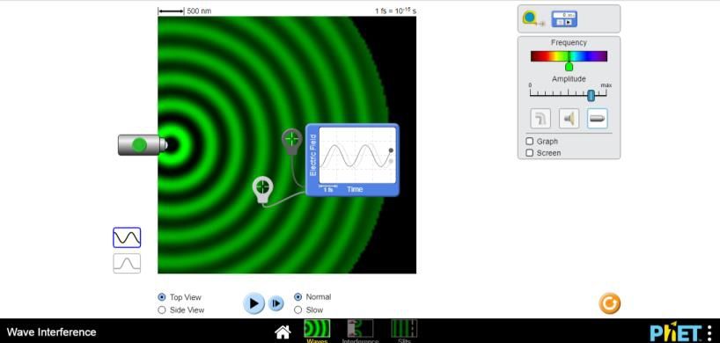The height and width of the screenshot is (343, 720).
Task: Open the PhET options menu dots
Action: click(710, 332)
